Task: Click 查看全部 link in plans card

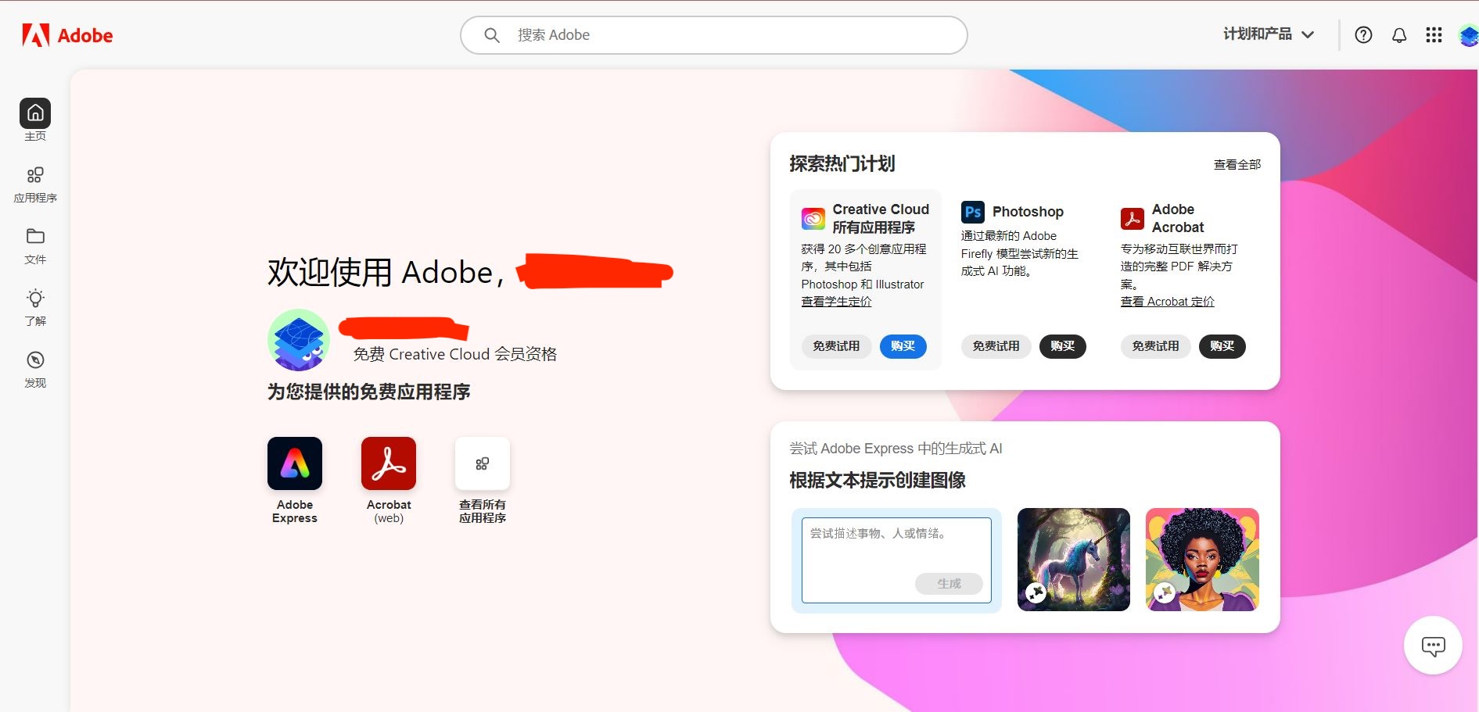Action: tap(1237, 165)
